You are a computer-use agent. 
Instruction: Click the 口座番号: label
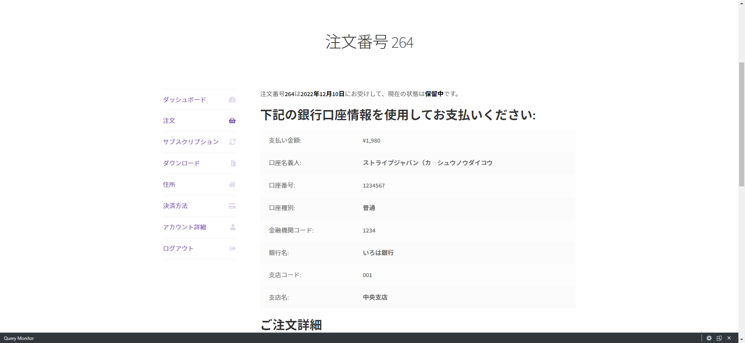[x=282, y=185]
